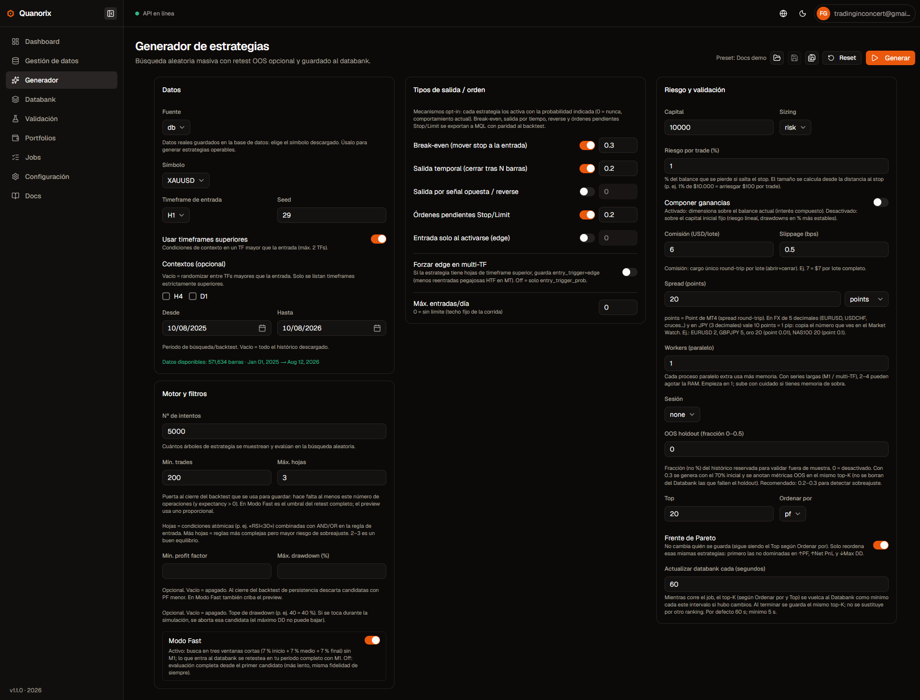Viewport: 920px width, 700px height.
Task: Turn off Break-even toggle
Action: click(587, 145)
